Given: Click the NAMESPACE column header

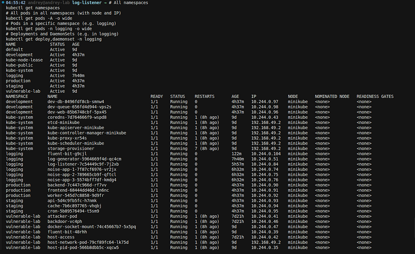Looking at the screenshot, I should (x=17, y=96).
